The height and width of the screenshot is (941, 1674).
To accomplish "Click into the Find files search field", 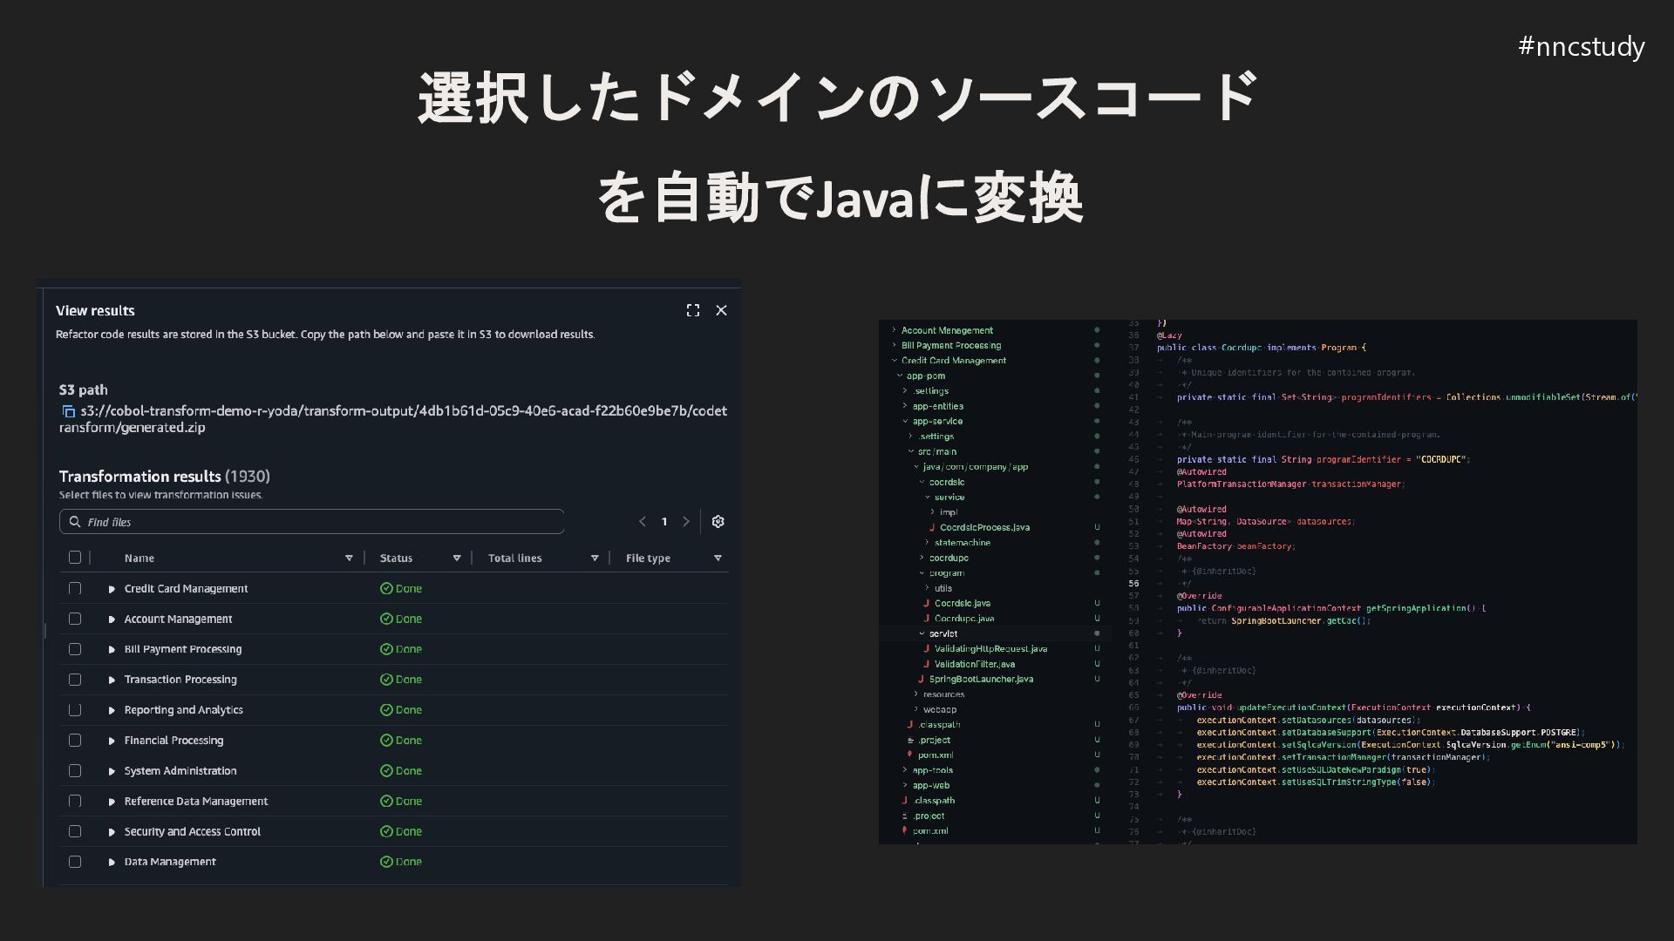I will (323, 522).
